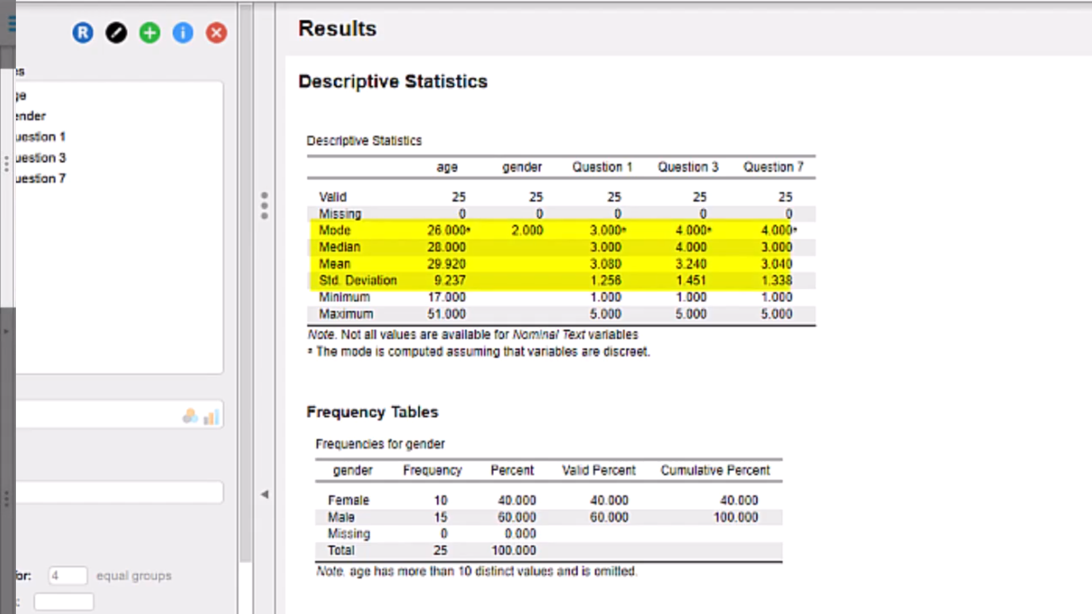
Task: Collapse panel using the left-pointing arrow
Action: pyautogui.click(x=264, y=495)
